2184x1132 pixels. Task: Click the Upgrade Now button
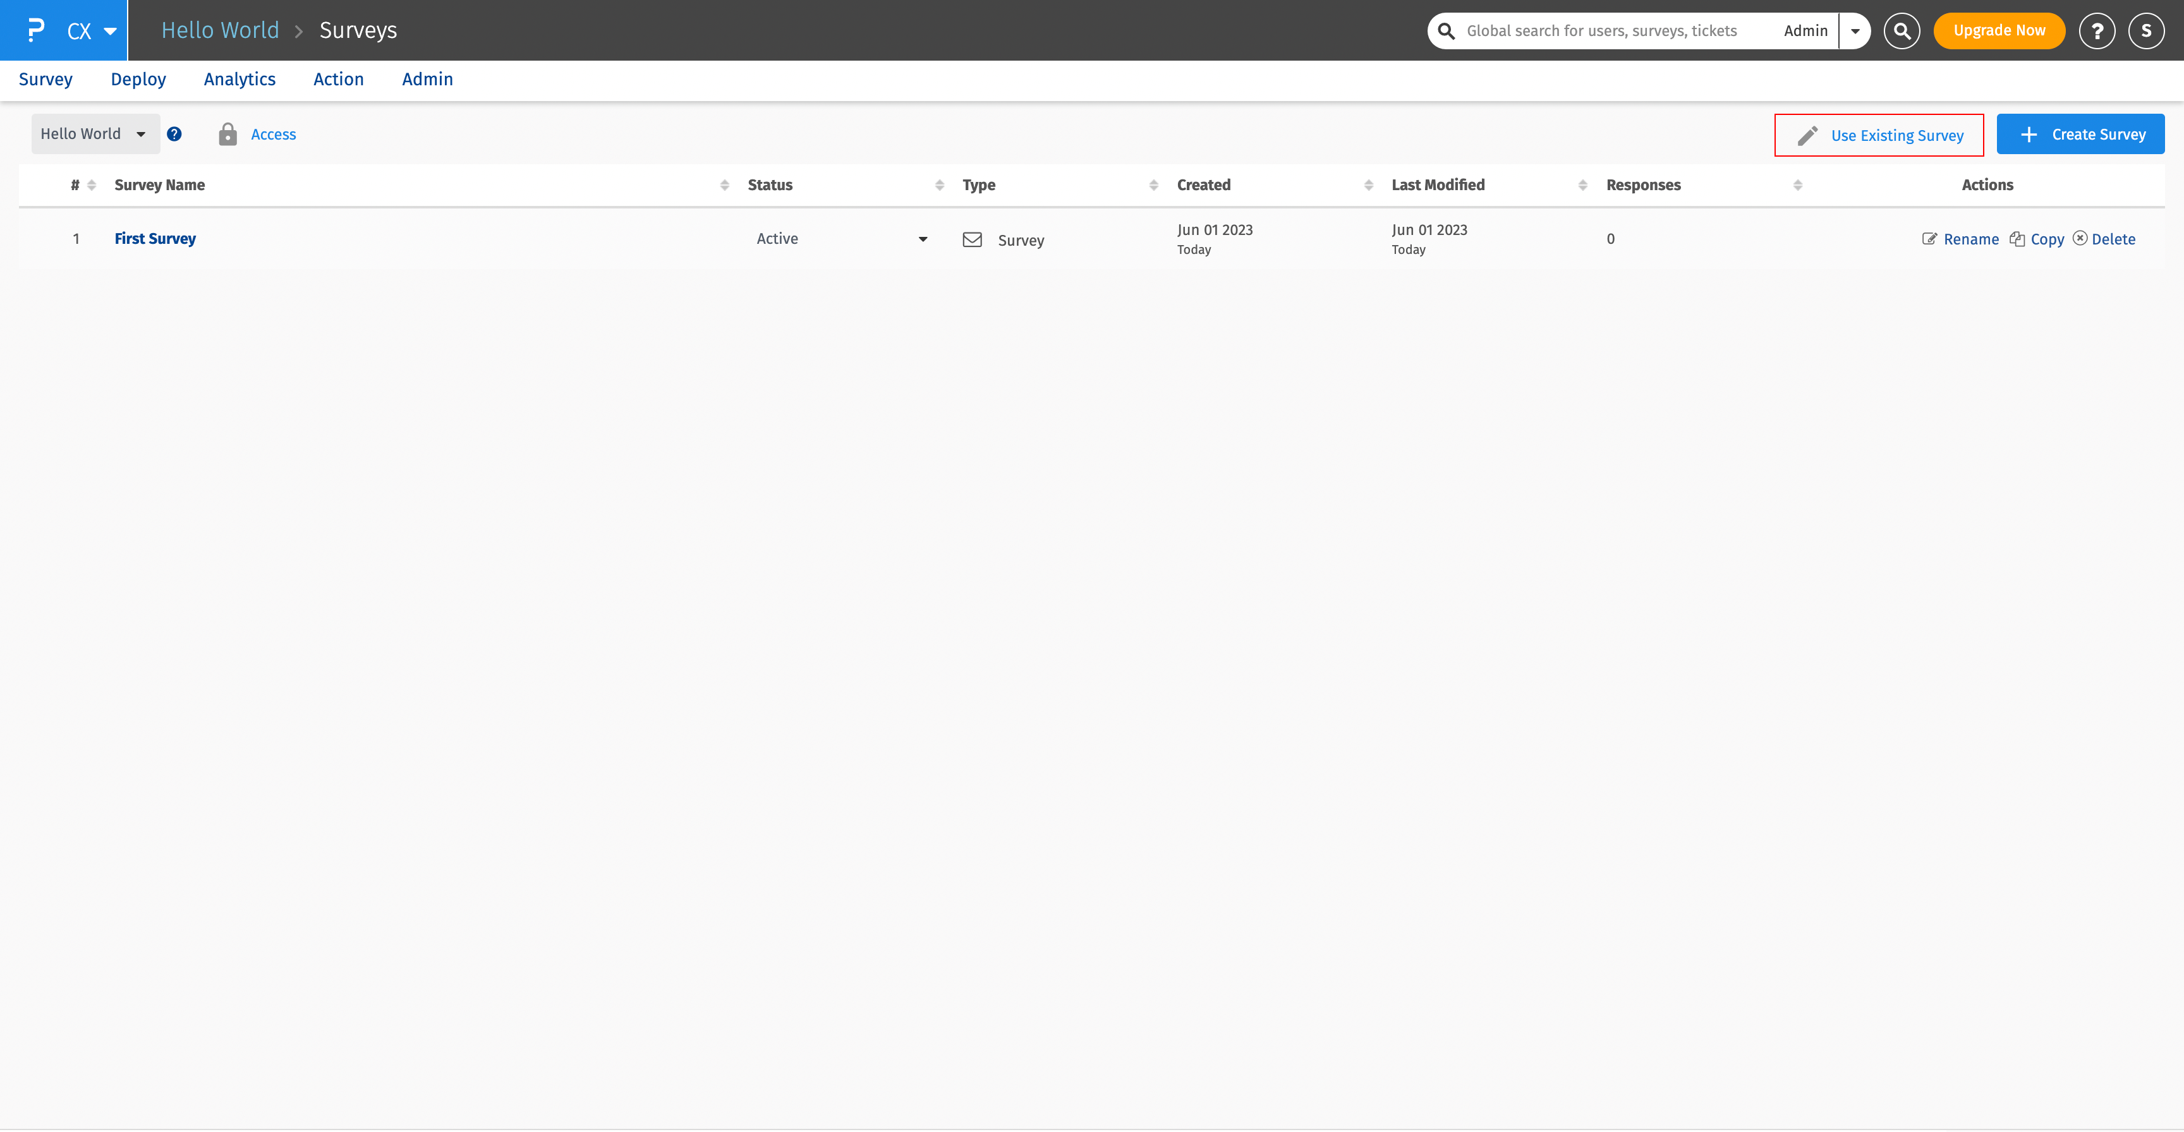tap(1998, 30)
